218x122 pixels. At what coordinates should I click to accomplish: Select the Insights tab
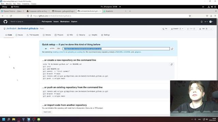(x=93, y=35)
